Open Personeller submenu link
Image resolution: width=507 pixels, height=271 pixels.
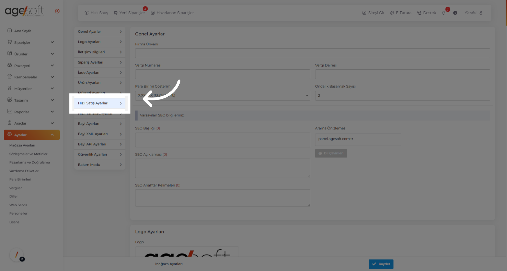pyautogui.click(x=18, y=213)
